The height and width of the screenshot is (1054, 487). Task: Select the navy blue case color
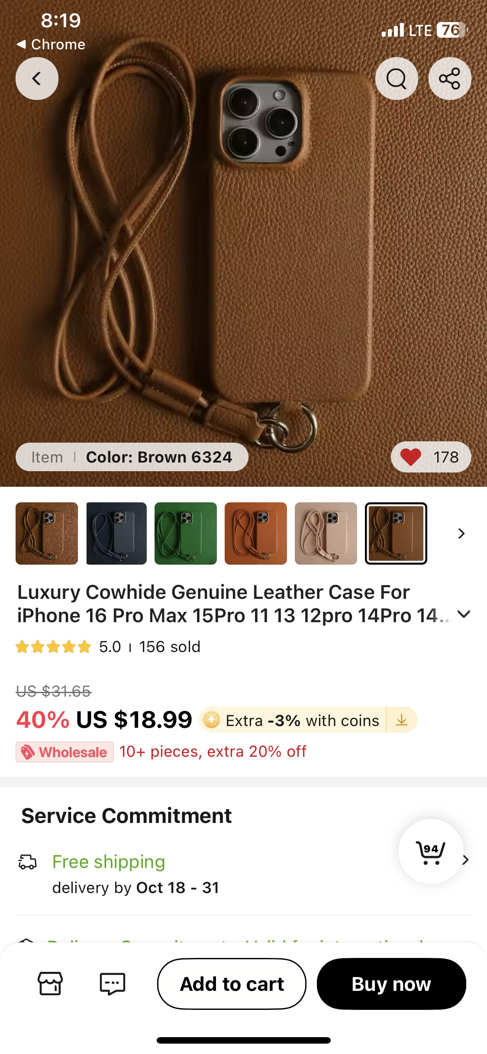(x=116, y=533)
